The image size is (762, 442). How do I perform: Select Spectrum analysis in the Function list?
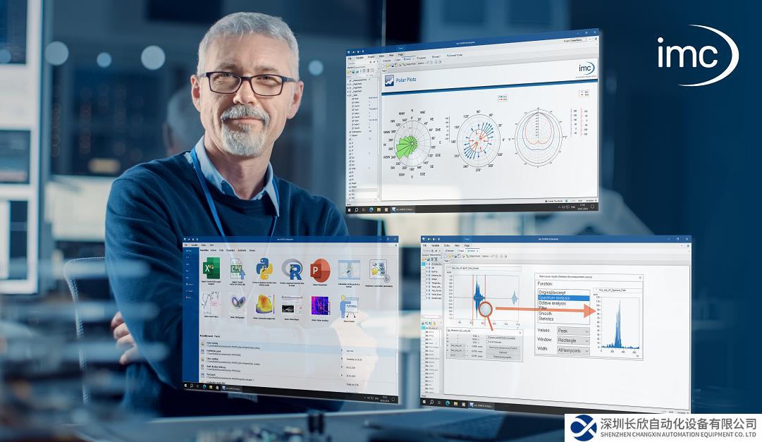click(563, 297)
